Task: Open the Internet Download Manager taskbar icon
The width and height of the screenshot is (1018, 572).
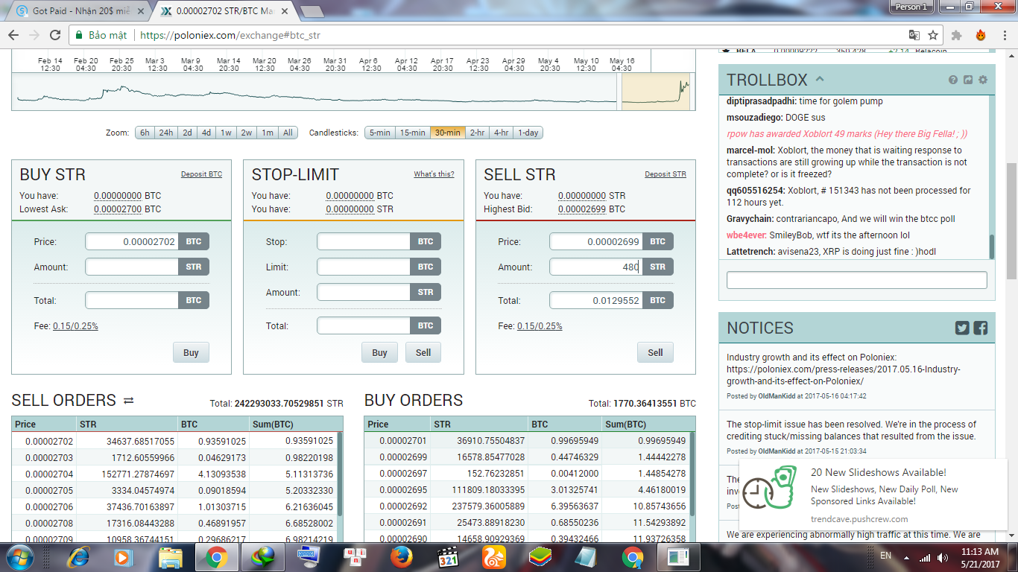Action: click(x=263, y=556)
